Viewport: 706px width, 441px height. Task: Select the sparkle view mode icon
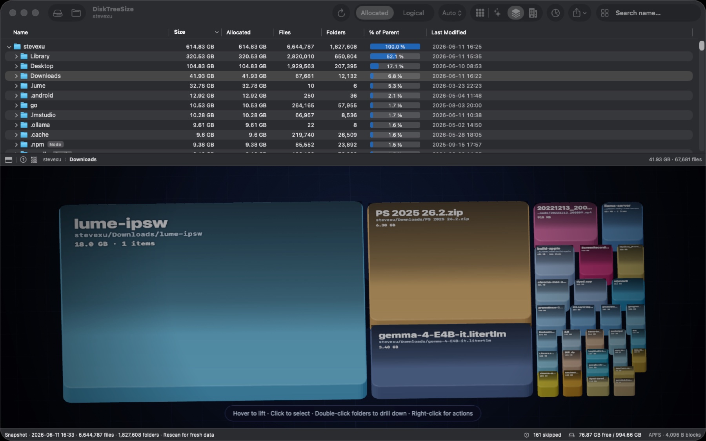click(497, 13)
